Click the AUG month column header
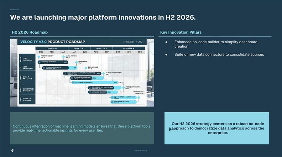The width and height of the screenshot is (282, 157). tap(96, 52)
